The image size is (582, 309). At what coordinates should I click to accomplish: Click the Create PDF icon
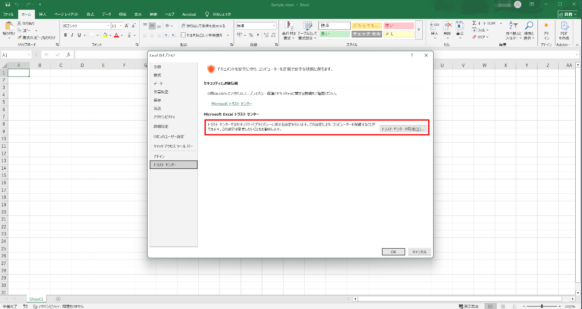pos(564,26)
